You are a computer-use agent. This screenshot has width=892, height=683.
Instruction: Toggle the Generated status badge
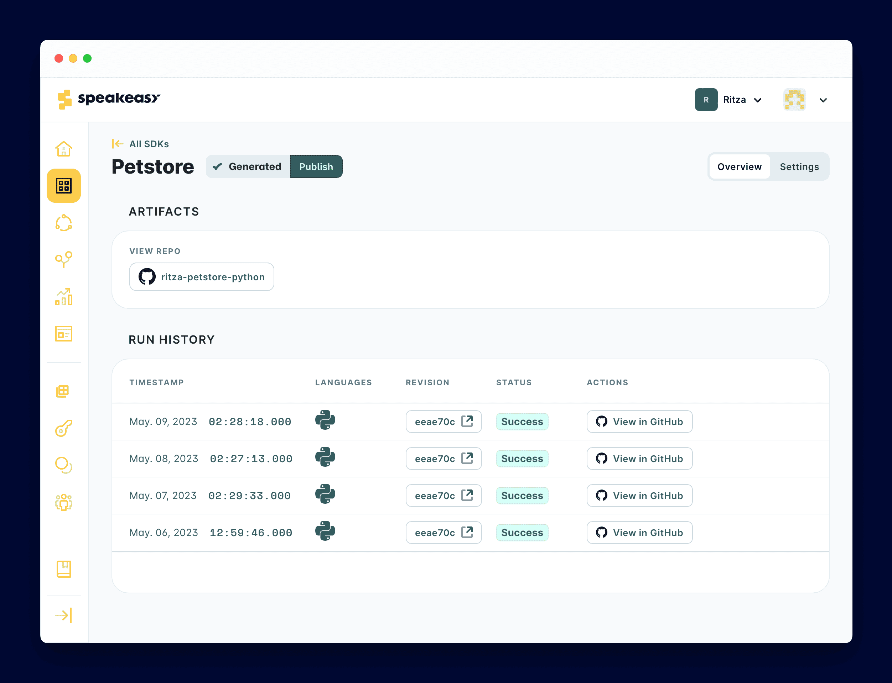[248, 166]
